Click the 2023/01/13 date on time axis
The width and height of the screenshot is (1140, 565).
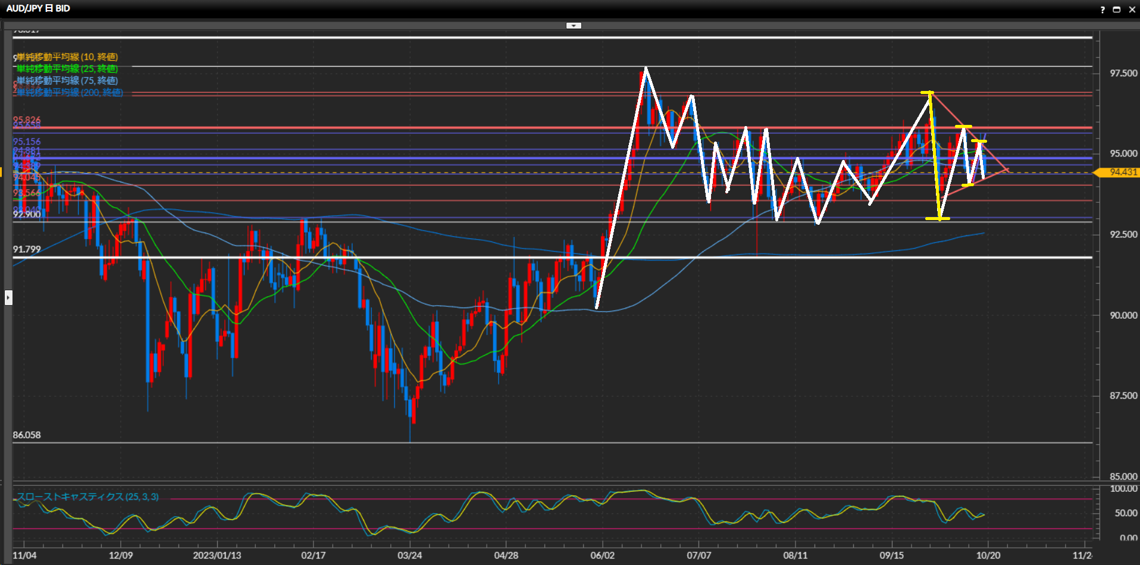pos(217,555)
